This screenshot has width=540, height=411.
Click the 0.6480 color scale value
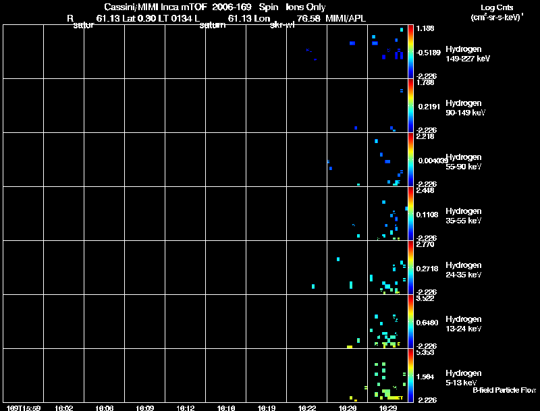coord(427,323)
